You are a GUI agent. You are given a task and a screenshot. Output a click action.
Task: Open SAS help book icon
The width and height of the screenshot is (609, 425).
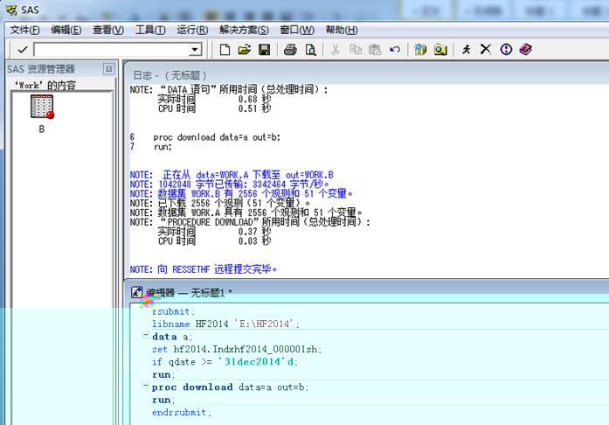click(526, 49)
